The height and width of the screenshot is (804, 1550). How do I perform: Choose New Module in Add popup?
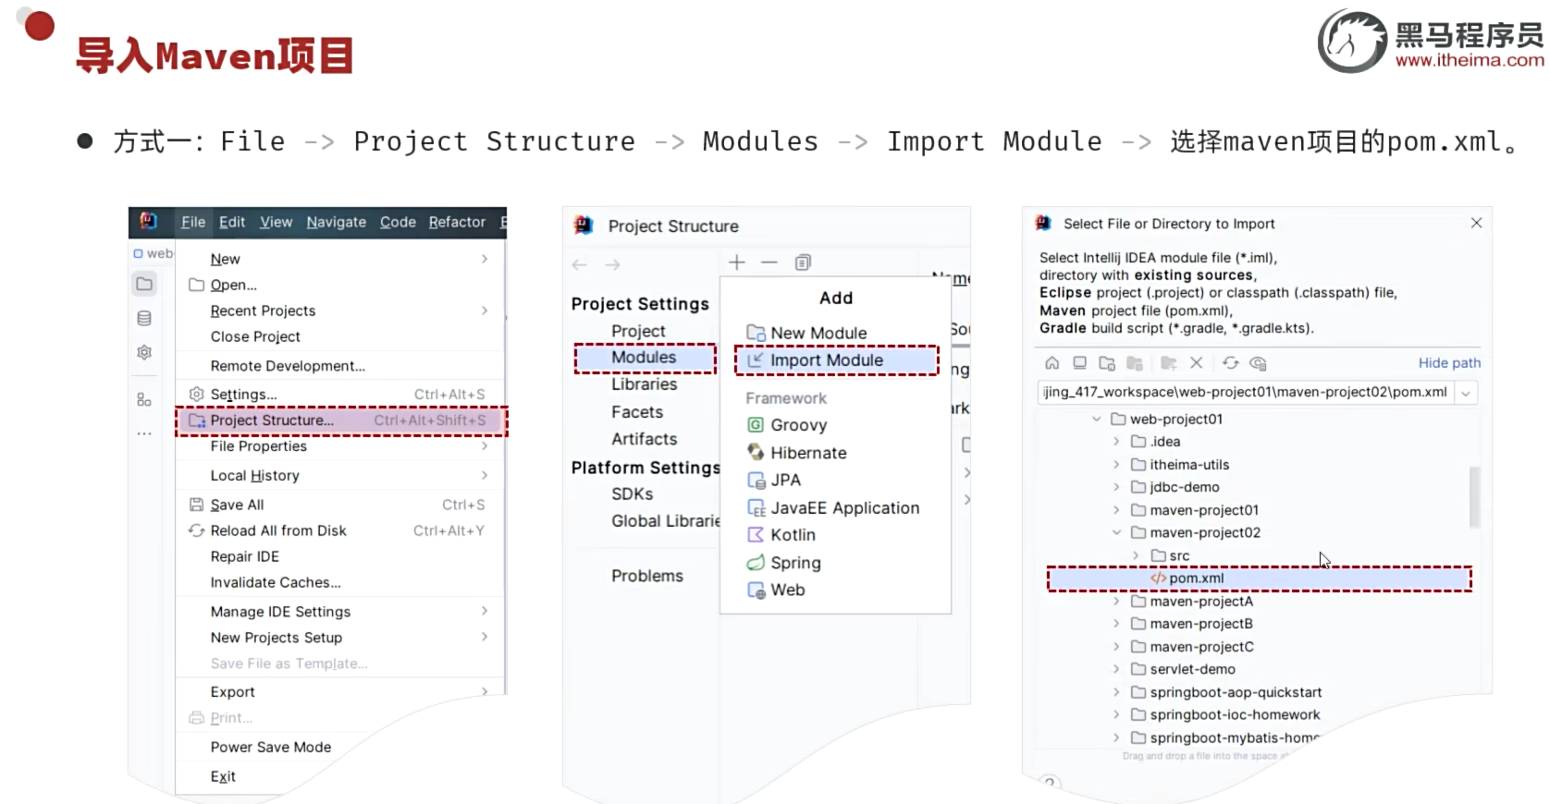(836, 333)
